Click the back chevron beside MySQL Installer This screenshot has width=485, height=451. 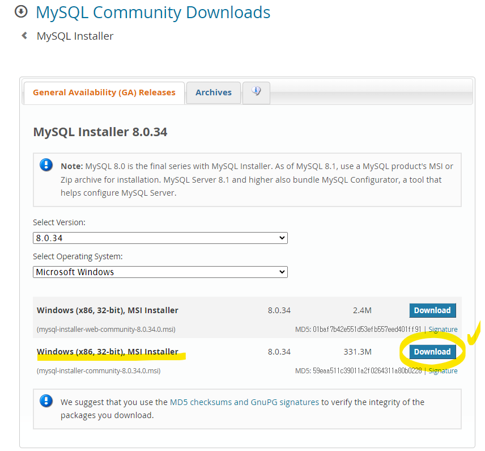[x=24, y=36]
